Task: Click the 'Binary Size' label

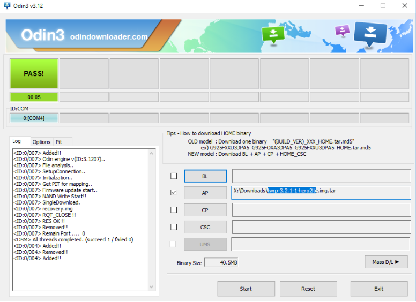Action: click(x=189, y=263)
